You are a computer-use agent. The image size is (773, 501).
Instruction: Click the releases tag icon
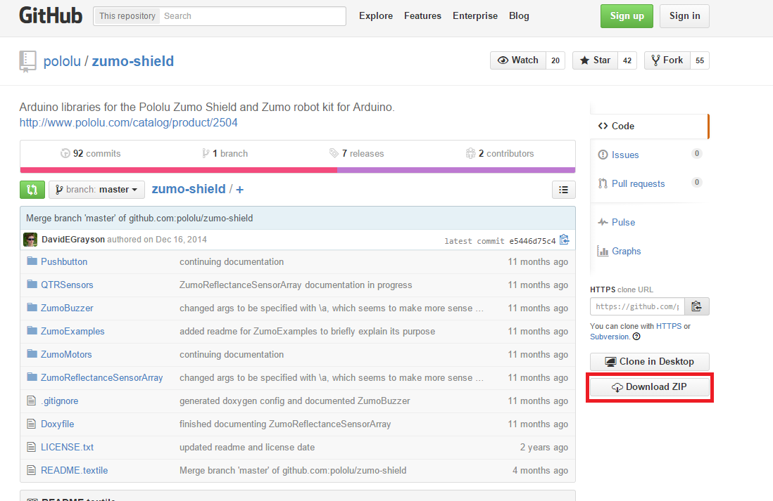tap(334, 154)
